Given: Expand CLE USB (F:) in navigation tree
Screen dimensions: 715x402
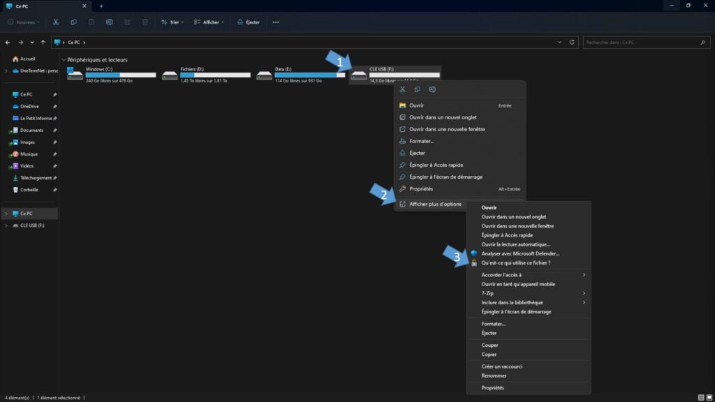Looking at the screenshot, I should click(x=6, y=225).
